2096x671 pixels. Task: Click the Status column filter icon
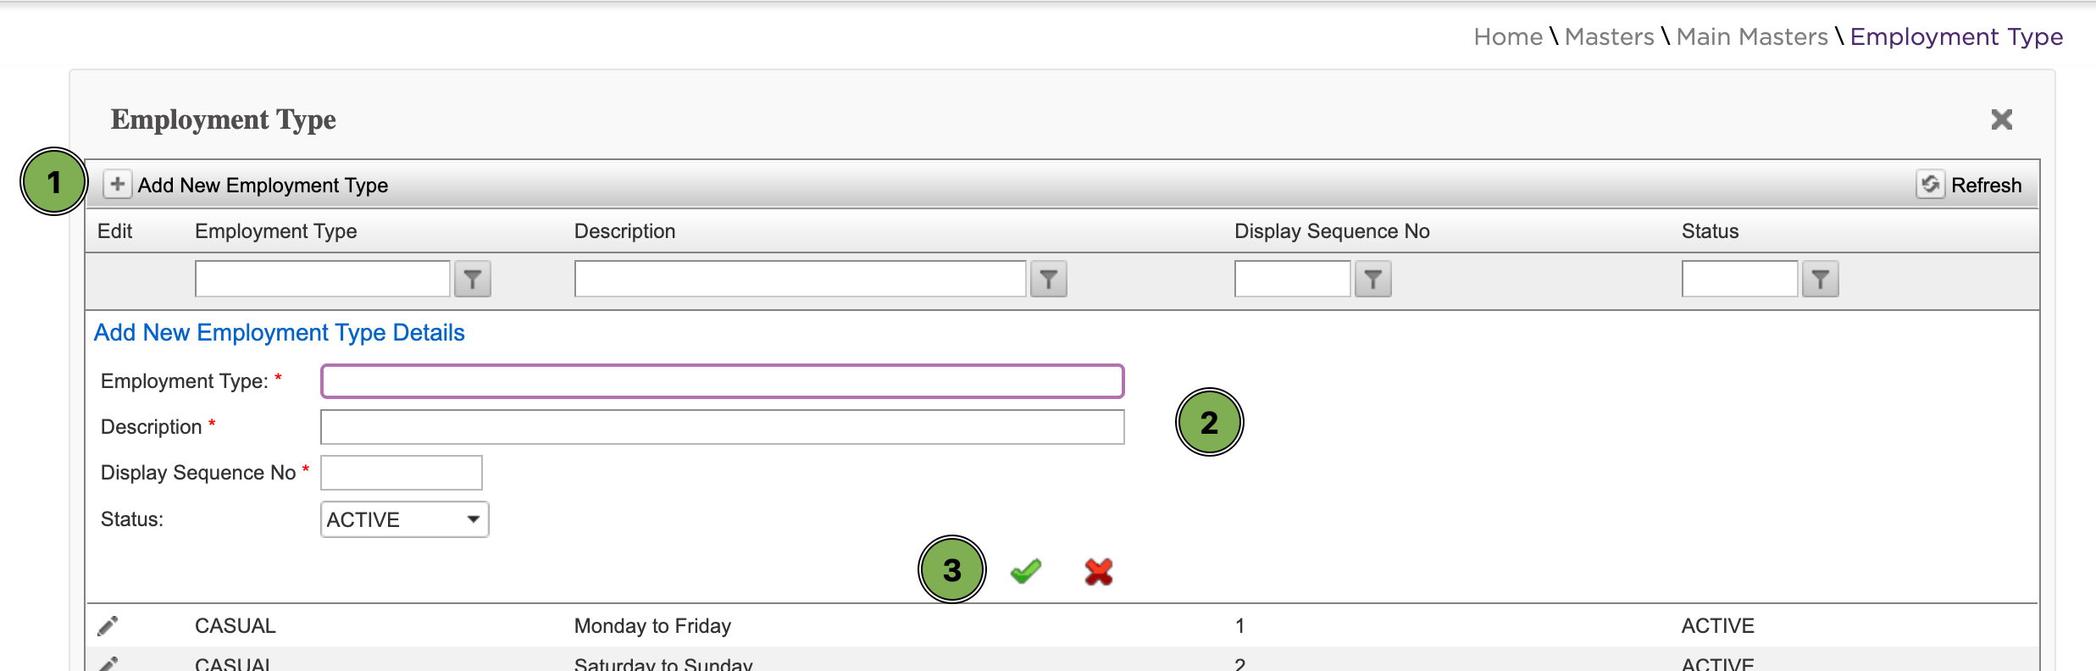point(1820,280)
